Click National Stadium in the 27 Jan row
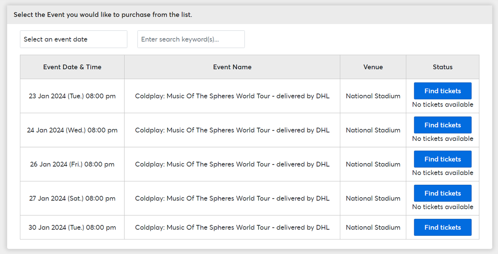The width and height of the screenshot is (498, 254). point(373,198)
